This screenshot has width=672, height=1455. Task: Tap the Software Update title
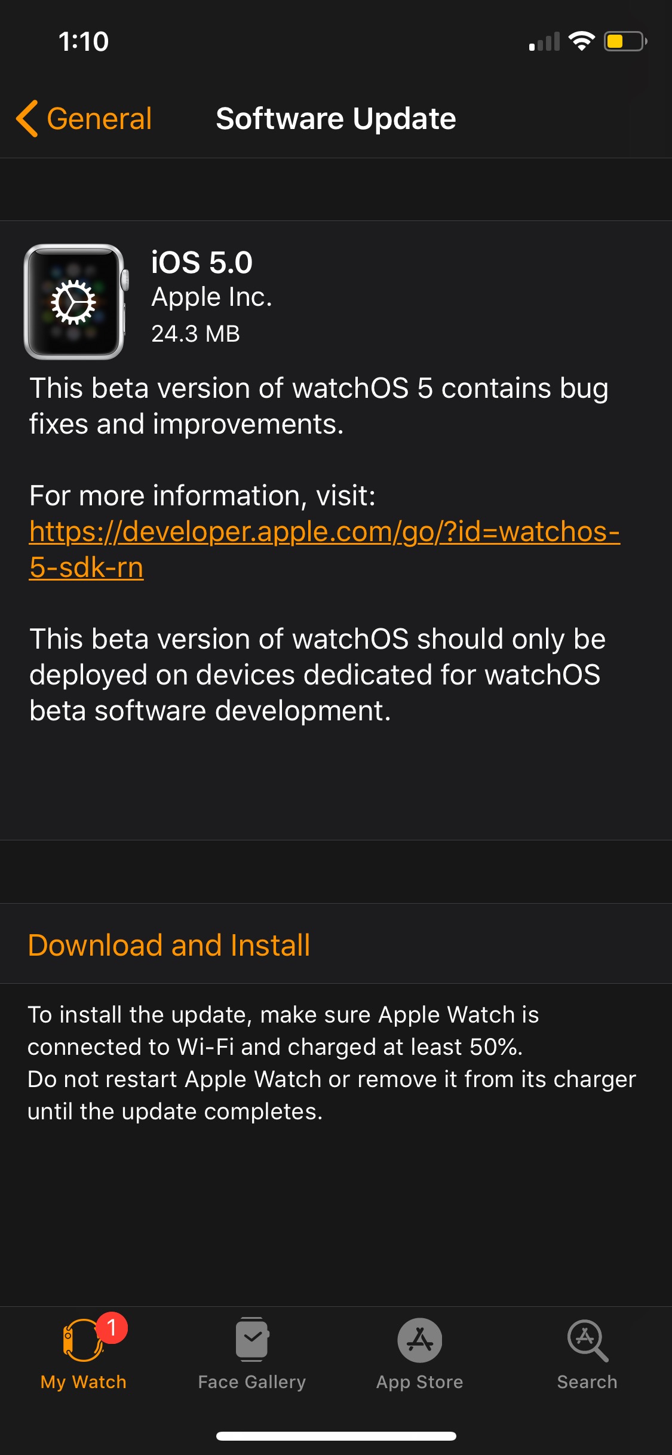tap(336, 118)
